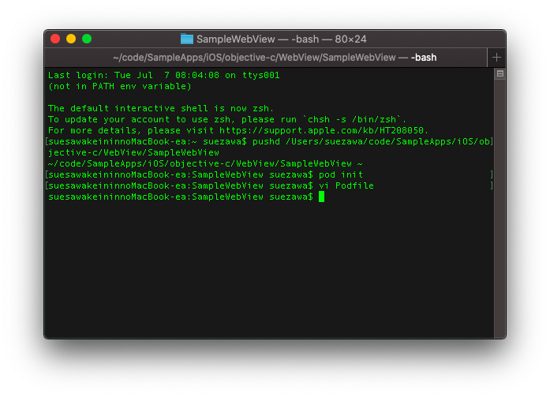The image size is (550, 397).
Task: Zoom the Terminal window with the green button
Action: coord(87,39)
